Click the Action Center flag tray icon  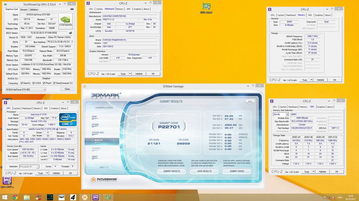pos(325,198)
